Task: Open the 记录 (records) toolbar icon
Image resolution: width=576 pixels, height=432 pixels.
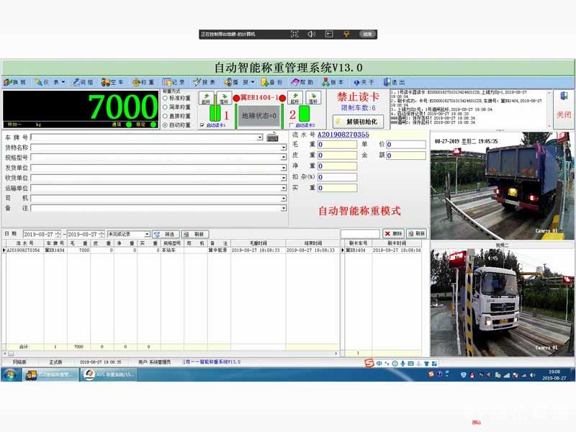Action: (x=174, y=82)
